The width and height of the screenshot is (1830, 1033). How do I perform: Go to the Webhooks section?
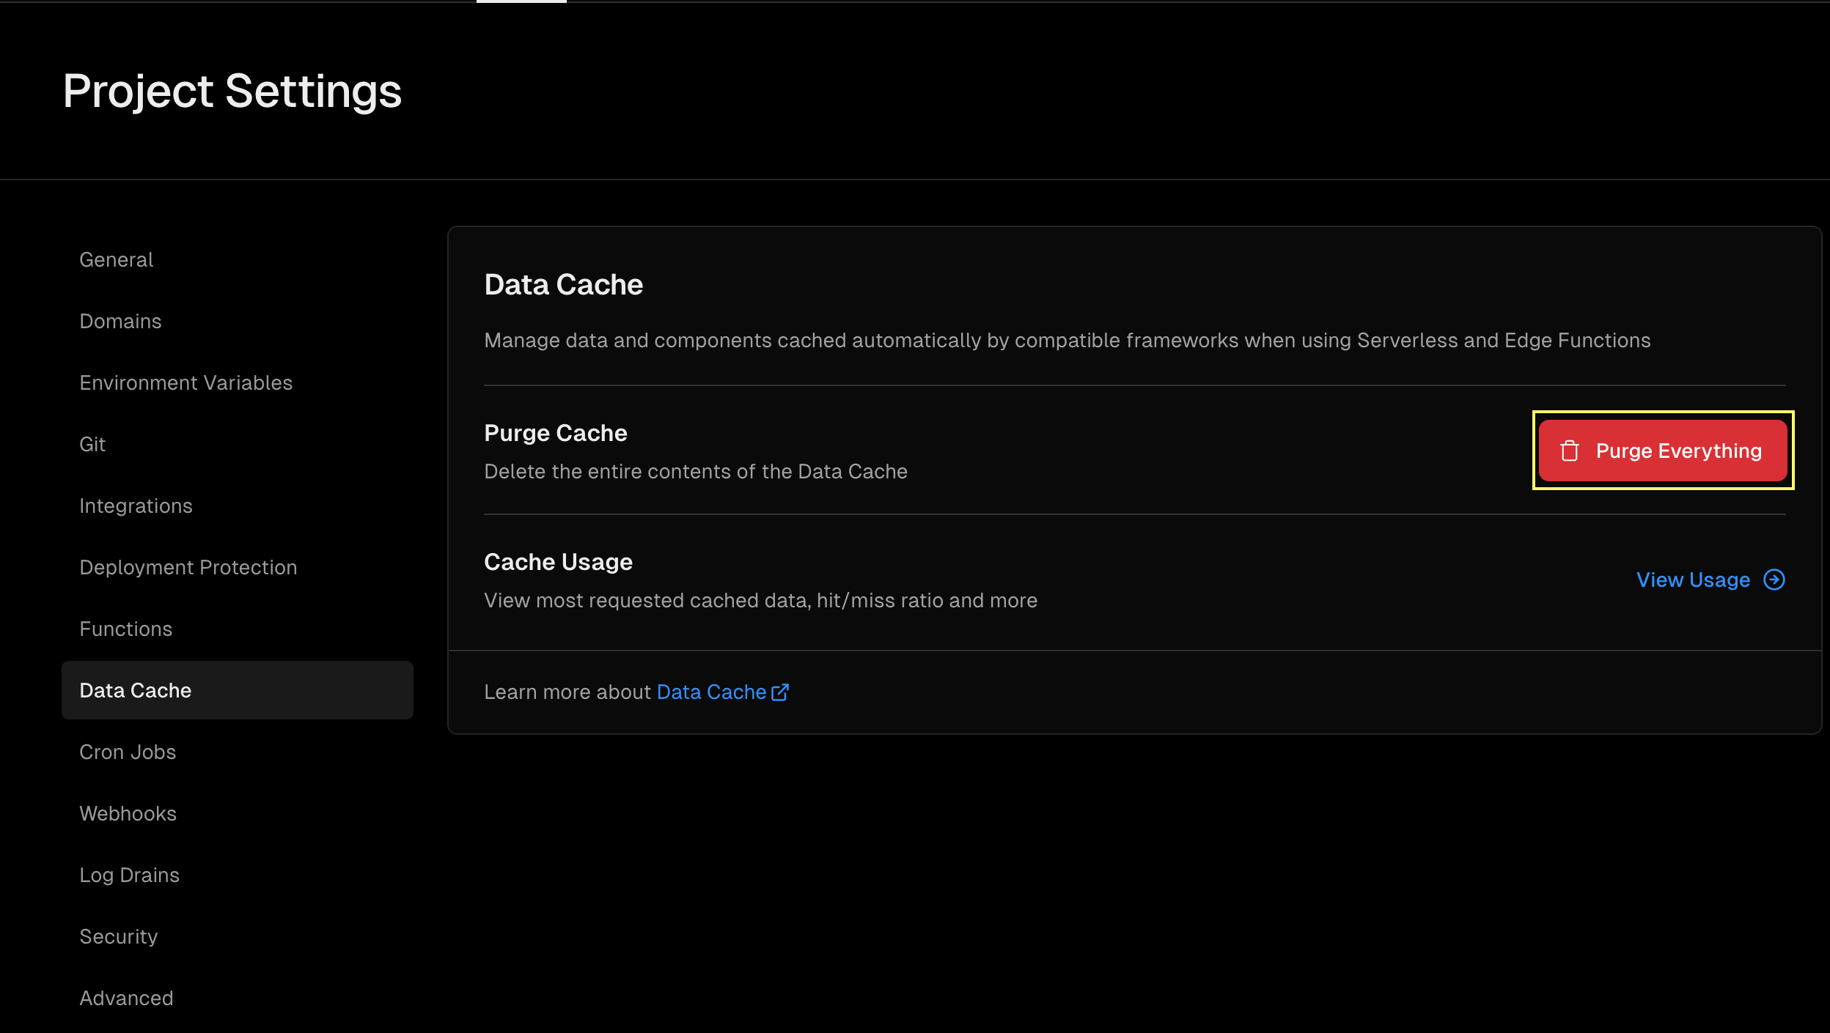128,812
